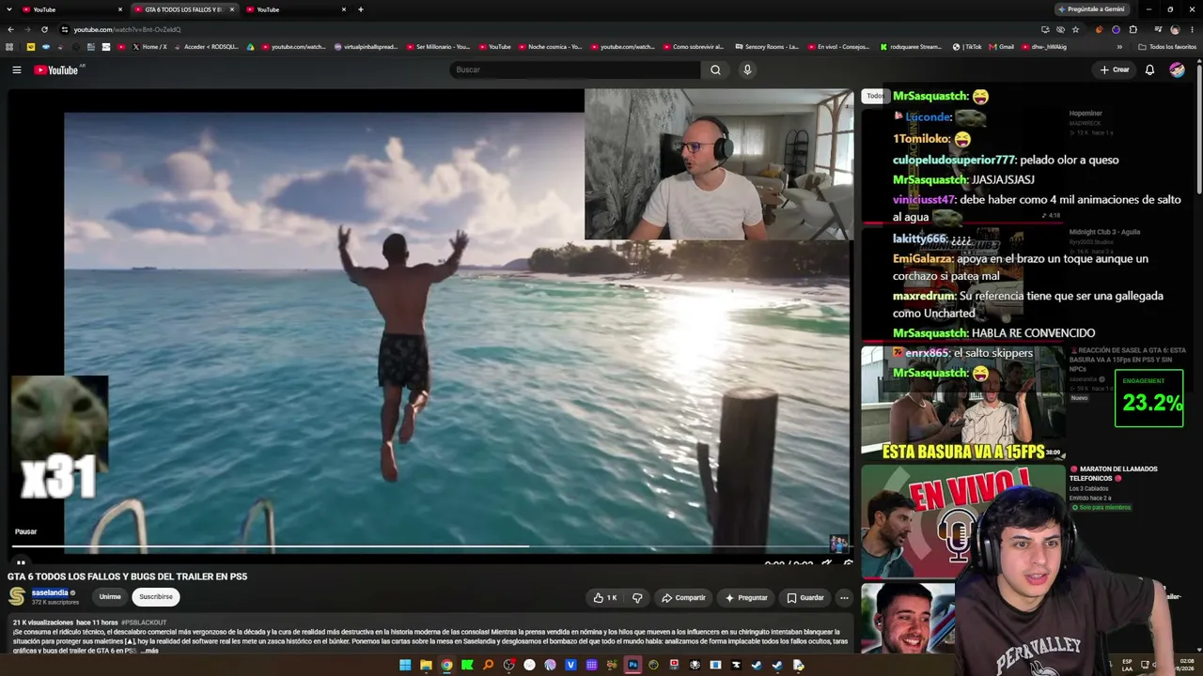The height and width of the screenshot is (676, 1203).
Task: Close the GTA 6 TODOS LOS FALLOS tab
Action: pyautogui.click(x=232, y=9)
